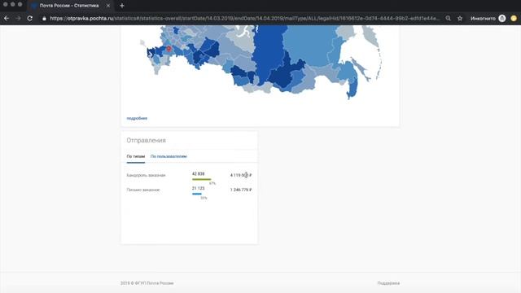Focus the otpravka.pochta.ru address bar
Image resolution: width=521 pixels, height=293 pixels.
pyautogui.click(x=244, y=18)
